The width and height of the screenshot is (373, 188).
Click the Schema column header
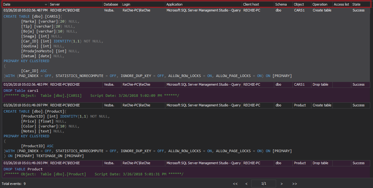pyautogui.click(x=283, y=4)
